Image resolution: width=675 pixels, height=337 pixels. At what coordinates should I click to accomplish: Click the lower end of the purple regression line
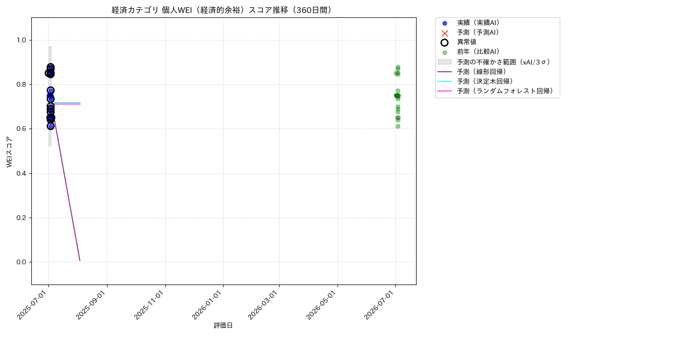tap(80, 260)
